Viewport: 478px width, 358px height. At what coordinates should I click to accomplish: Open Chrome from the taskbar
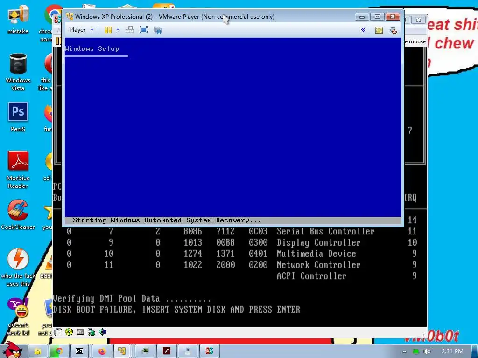click(x=58, y=351)
